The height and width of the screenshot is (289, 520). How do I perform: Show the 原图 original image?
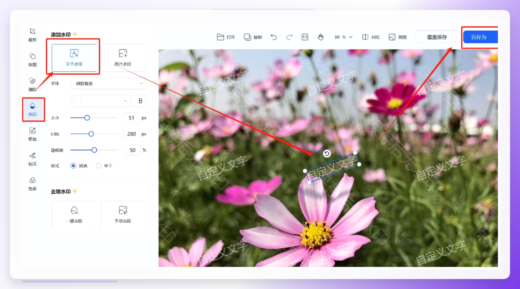pyautogui.click(x=398, y=37)
